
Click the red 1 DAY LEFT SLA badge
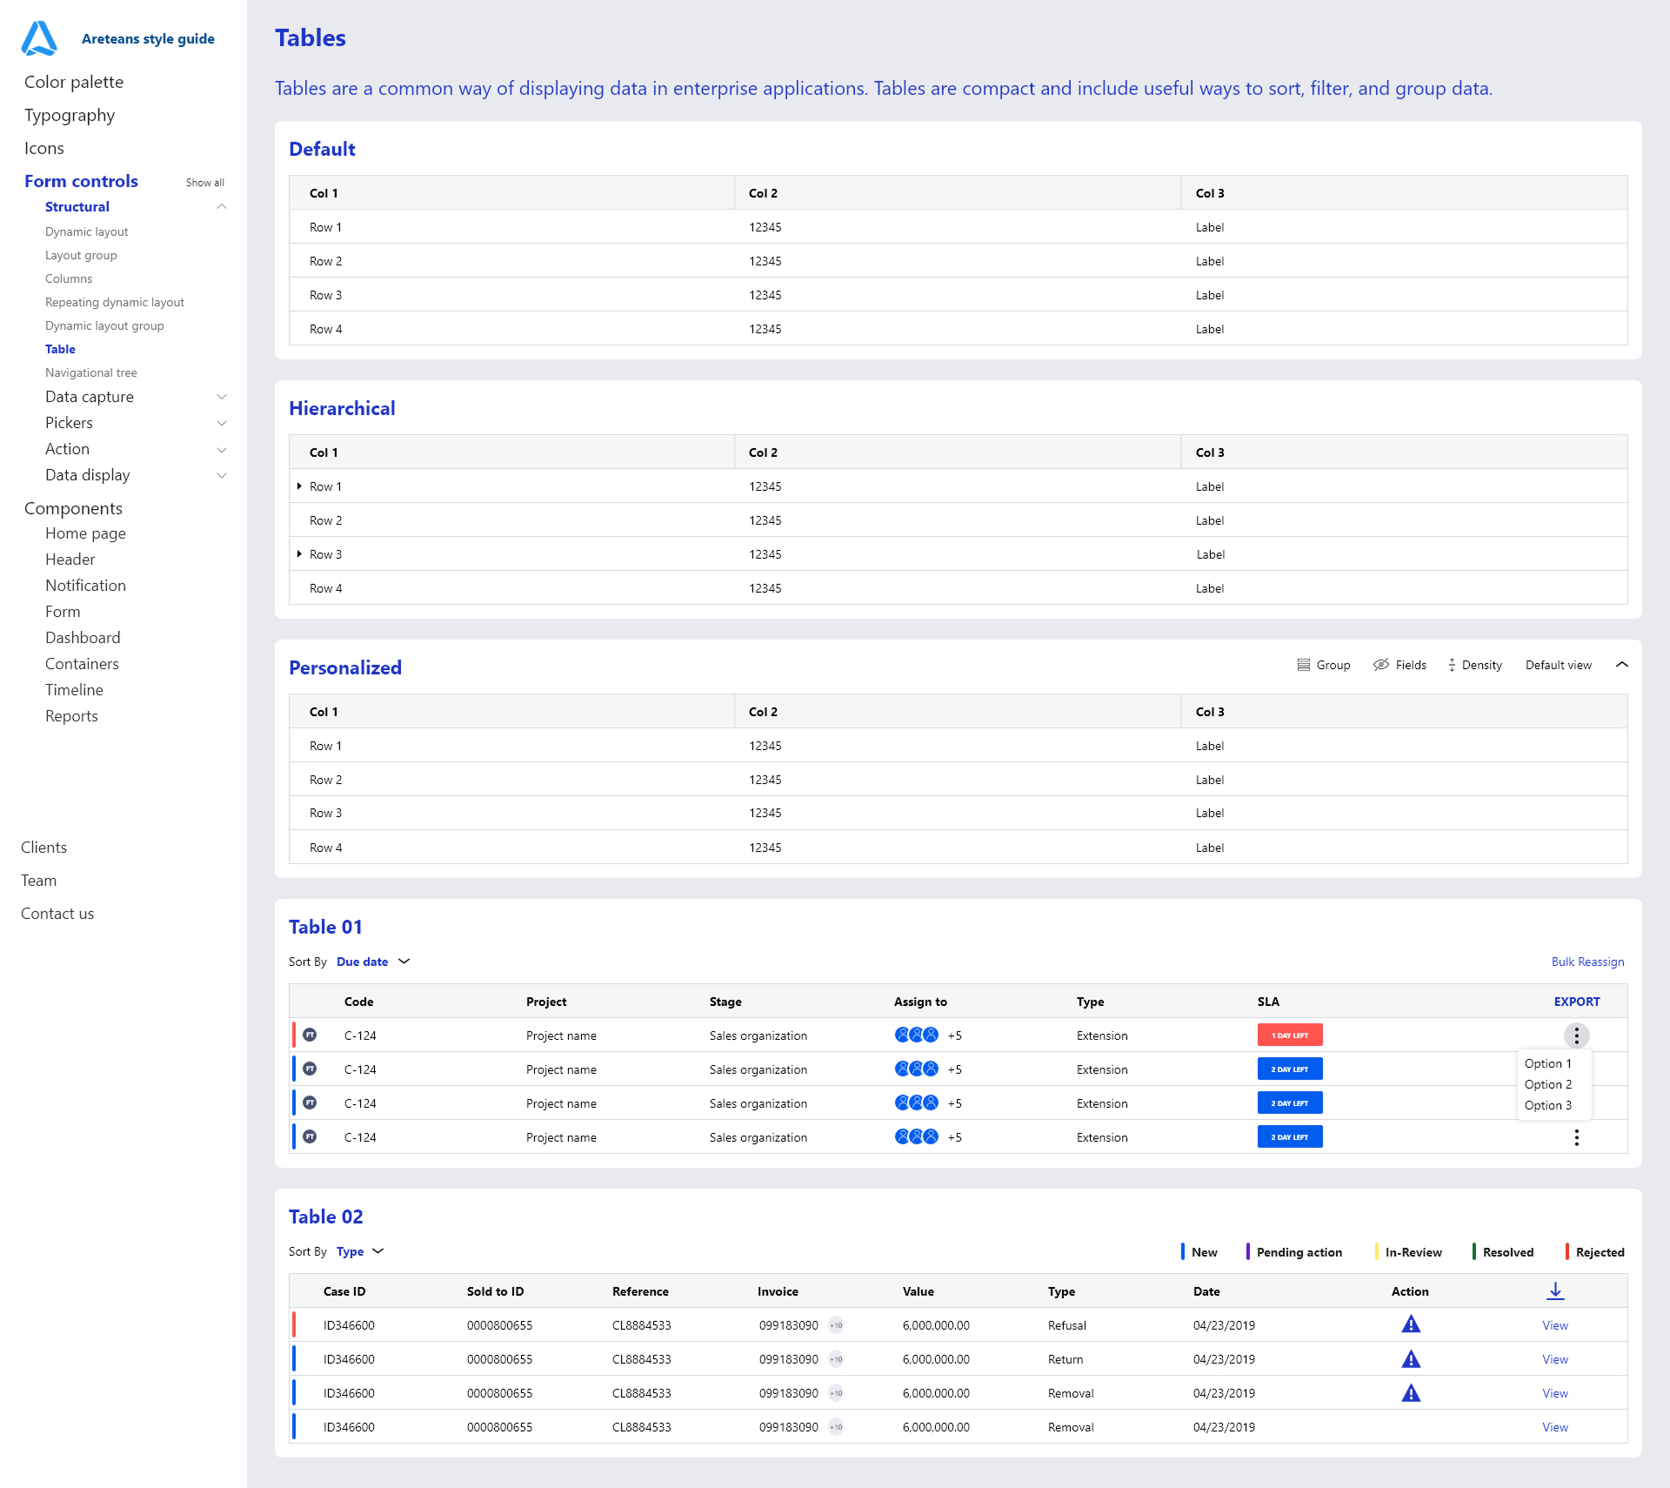click(x=1289, y=1036)
